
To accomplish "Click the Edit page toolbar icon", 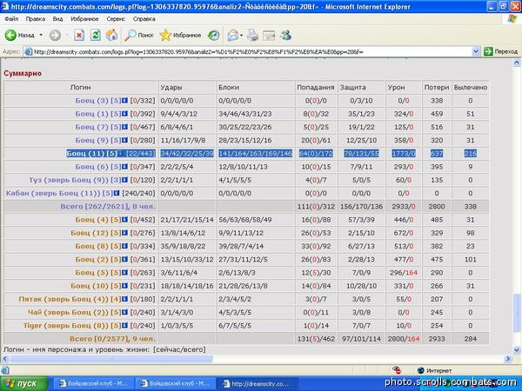I will pyautogui.click(x=269, y=35).
